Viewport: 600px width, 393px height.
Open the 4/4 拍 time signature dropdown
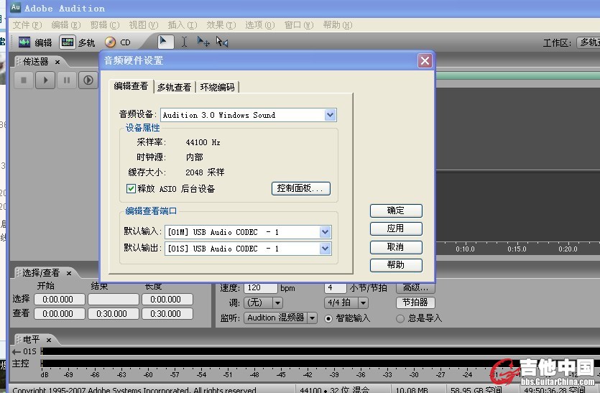pyautogui.click(x=363, y=303)
